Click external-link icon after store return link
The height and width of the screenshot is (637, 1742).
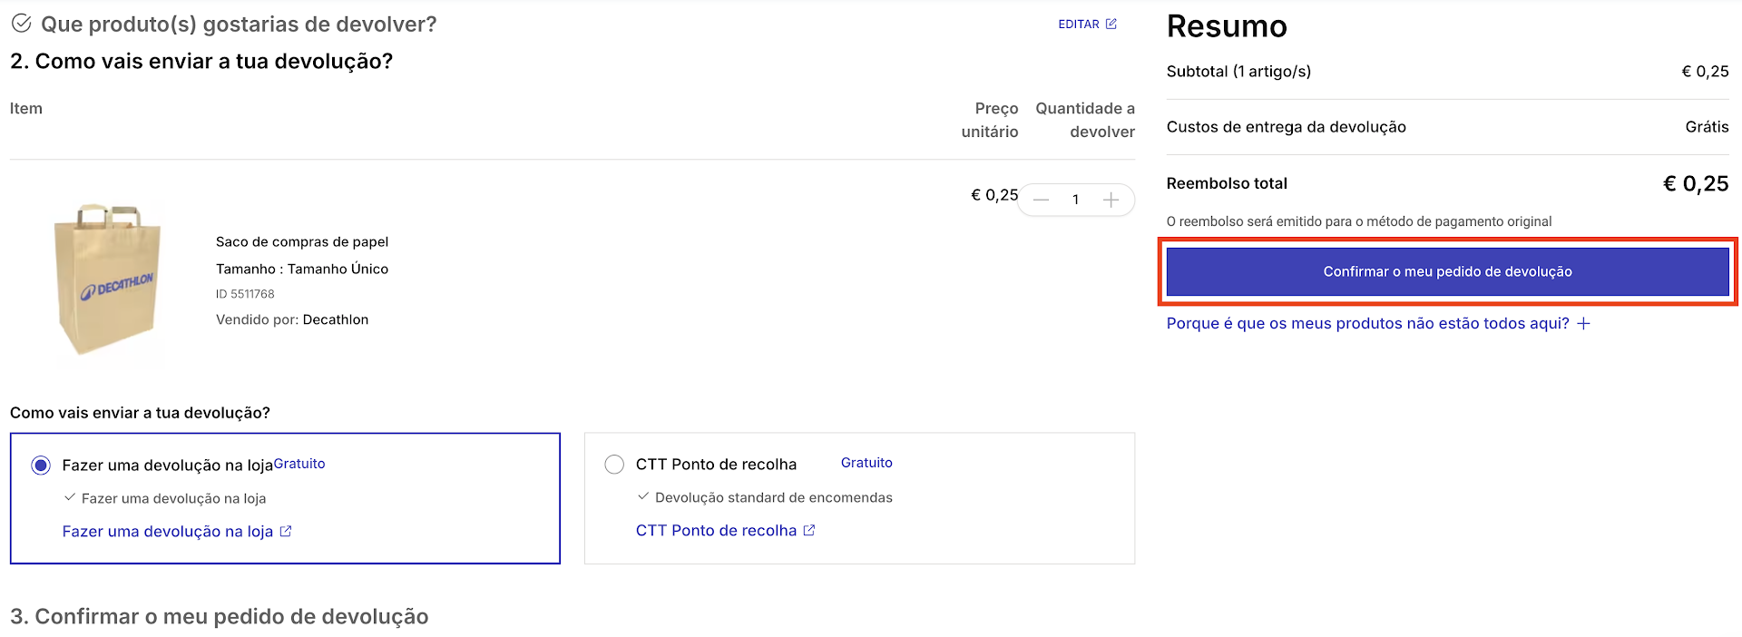pyautogui.click(x=286, y=531)
